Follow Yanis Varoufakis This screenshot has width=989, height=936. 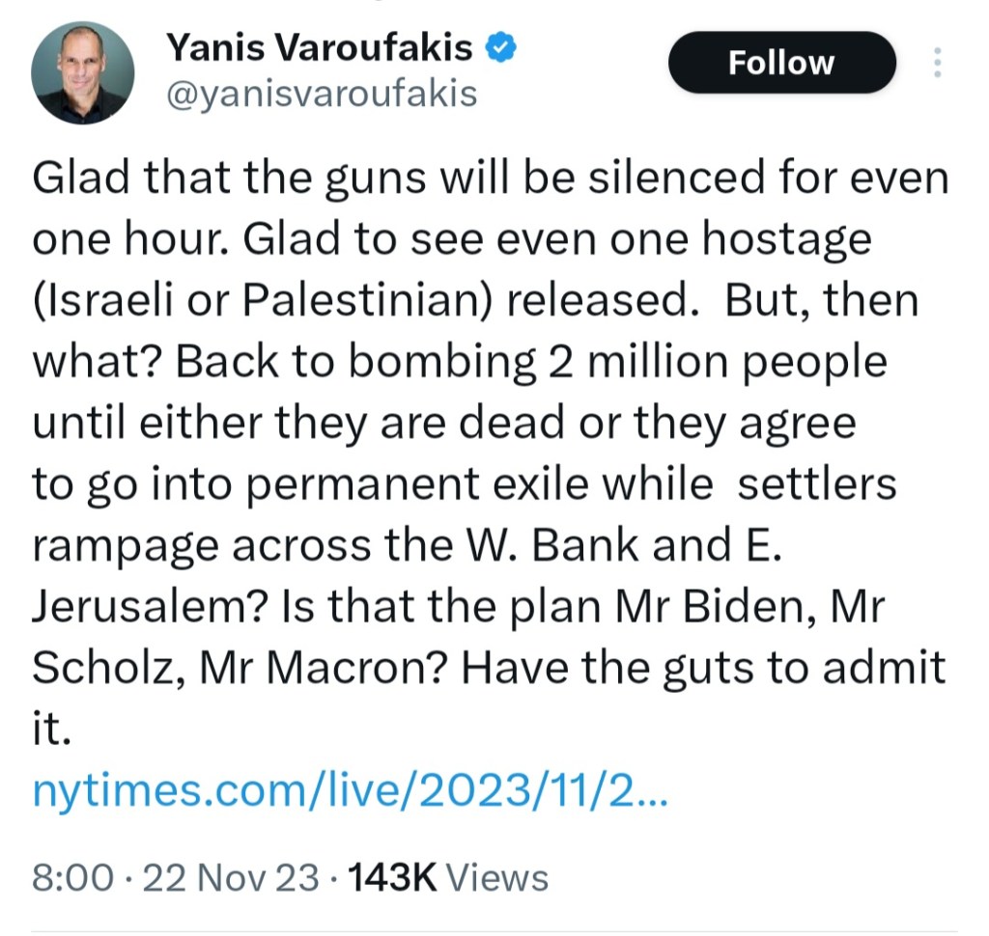click(781, 64)
